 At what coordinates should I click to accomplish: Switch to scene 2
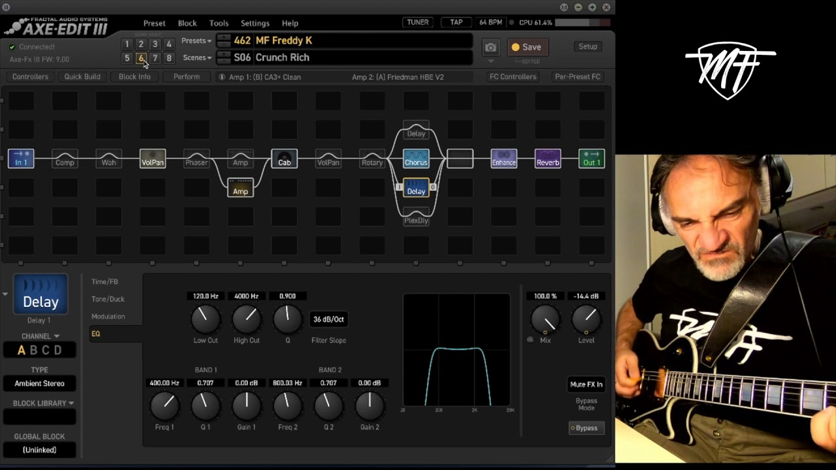coord(140,44)
